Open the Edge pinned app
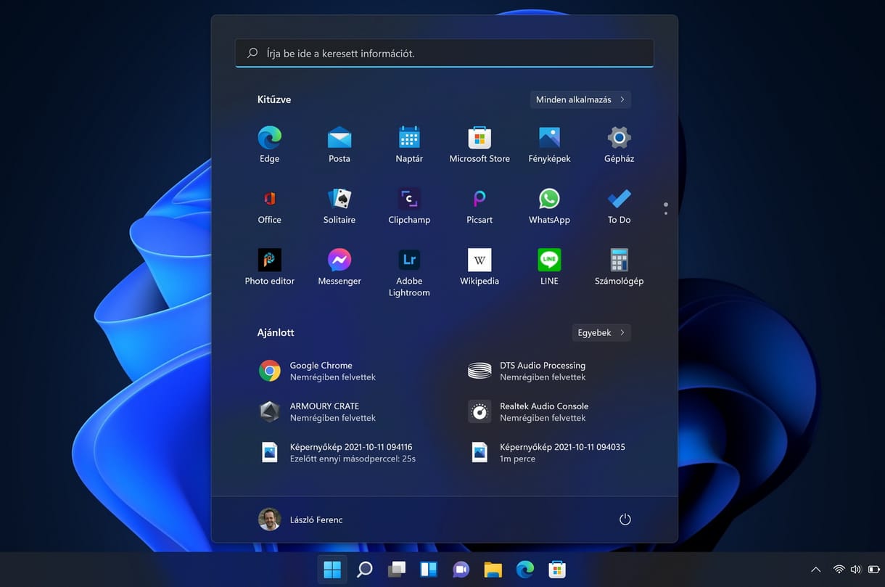Image resolution: width=885 pixels, height=587 pixels. [269, 144]
